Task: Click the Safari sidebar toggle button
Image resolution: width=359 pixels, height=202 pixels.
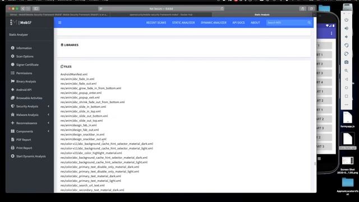Action: pos(36,9)
